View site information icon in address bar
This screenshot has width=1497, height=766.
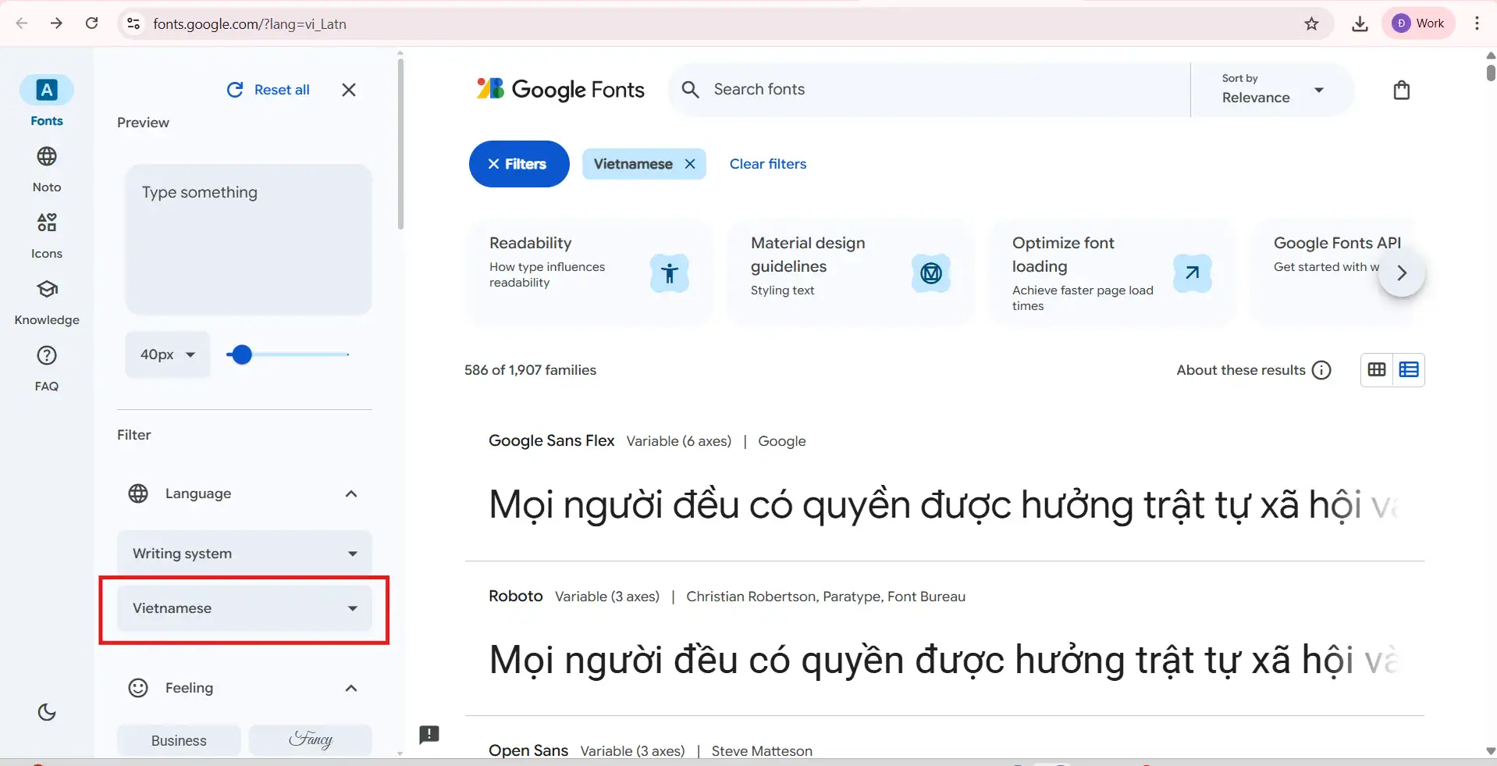coord(133,23)
